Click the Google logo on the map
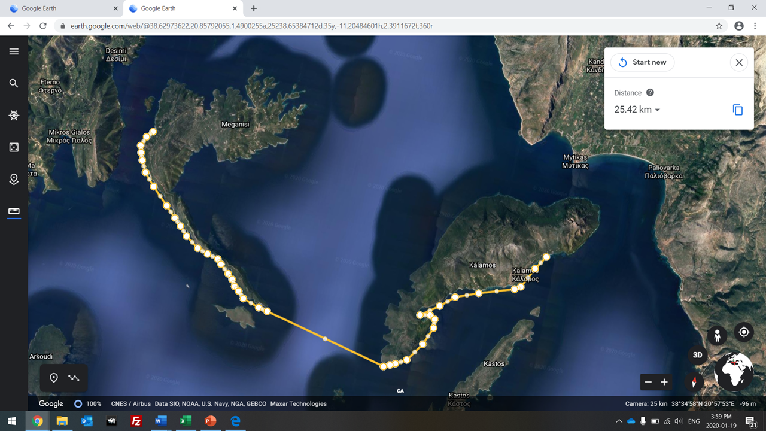 coord(51,403)
